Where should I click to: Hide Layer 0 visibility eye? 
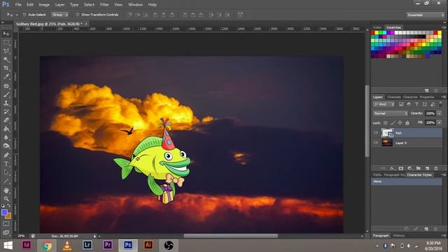(x=376, y=143)
